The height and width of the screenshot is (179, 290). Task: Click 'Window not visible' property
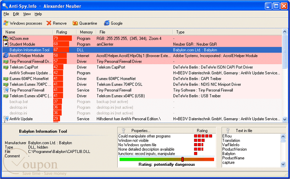pos(133,140)
